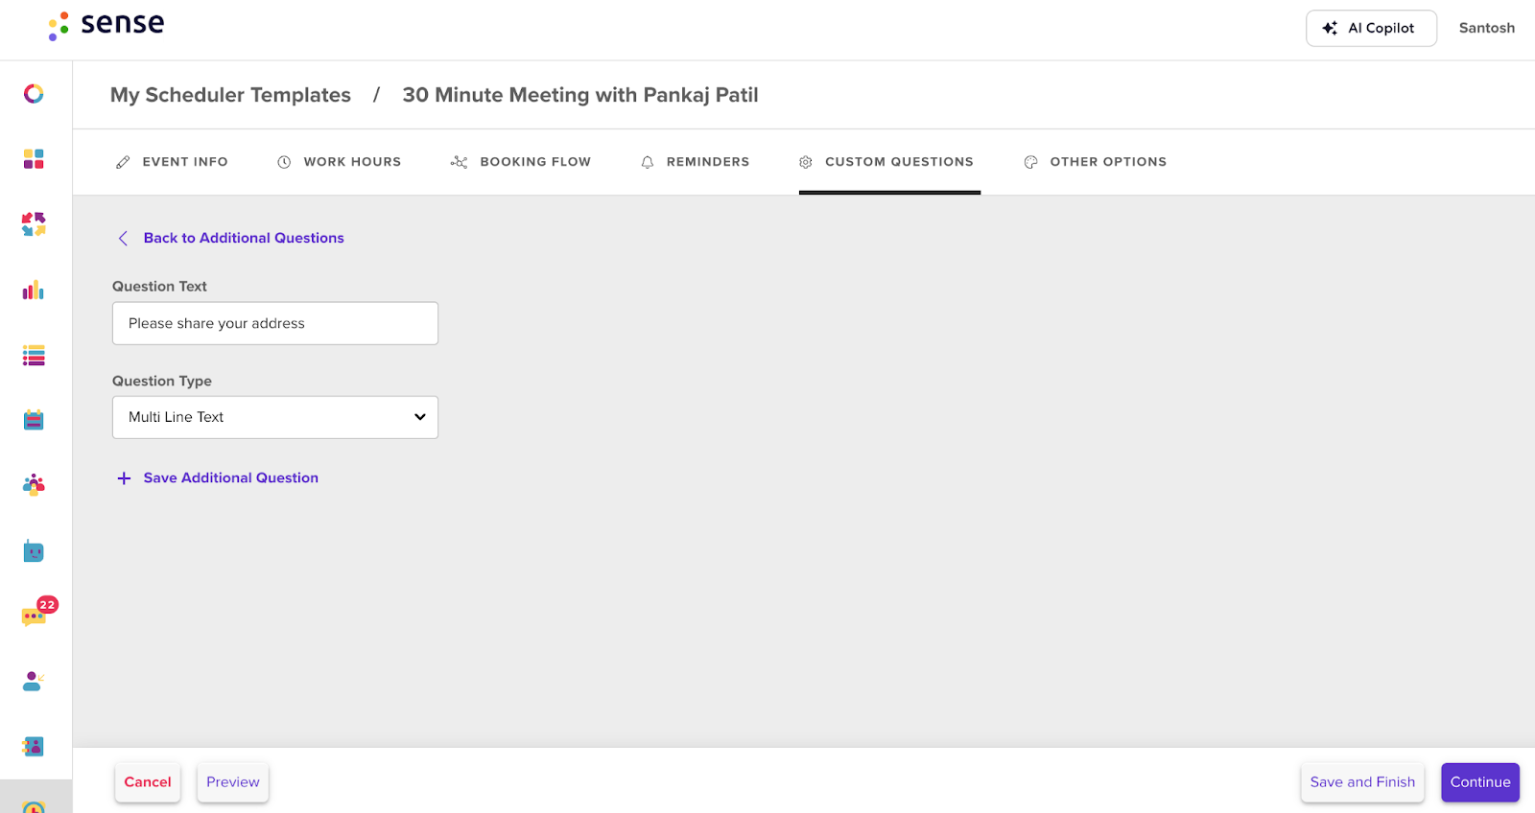Open the Booking Flow tab

(x=521, y=162)
